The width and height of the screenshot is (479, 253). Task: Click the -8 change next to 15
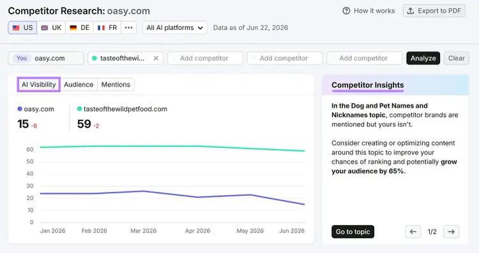click(x=34, y=126)
